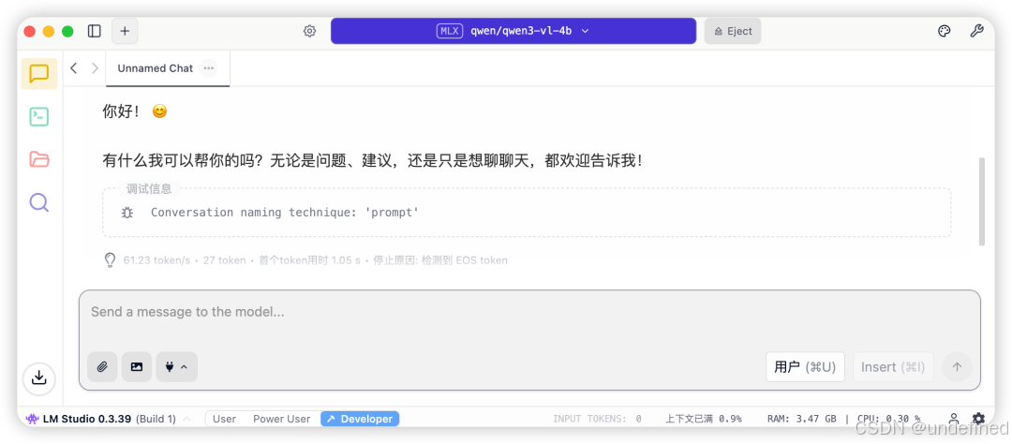
Task: Open My Models folder in sidebar
Action: 39,158
